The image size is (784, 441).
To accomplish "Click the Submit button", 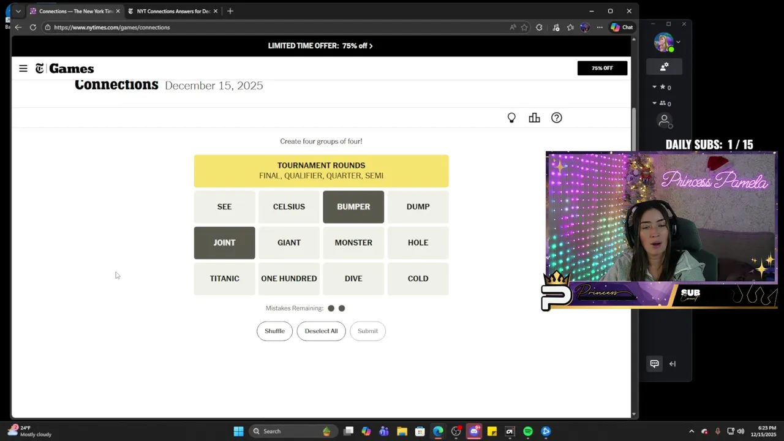I will coord(367,331).
